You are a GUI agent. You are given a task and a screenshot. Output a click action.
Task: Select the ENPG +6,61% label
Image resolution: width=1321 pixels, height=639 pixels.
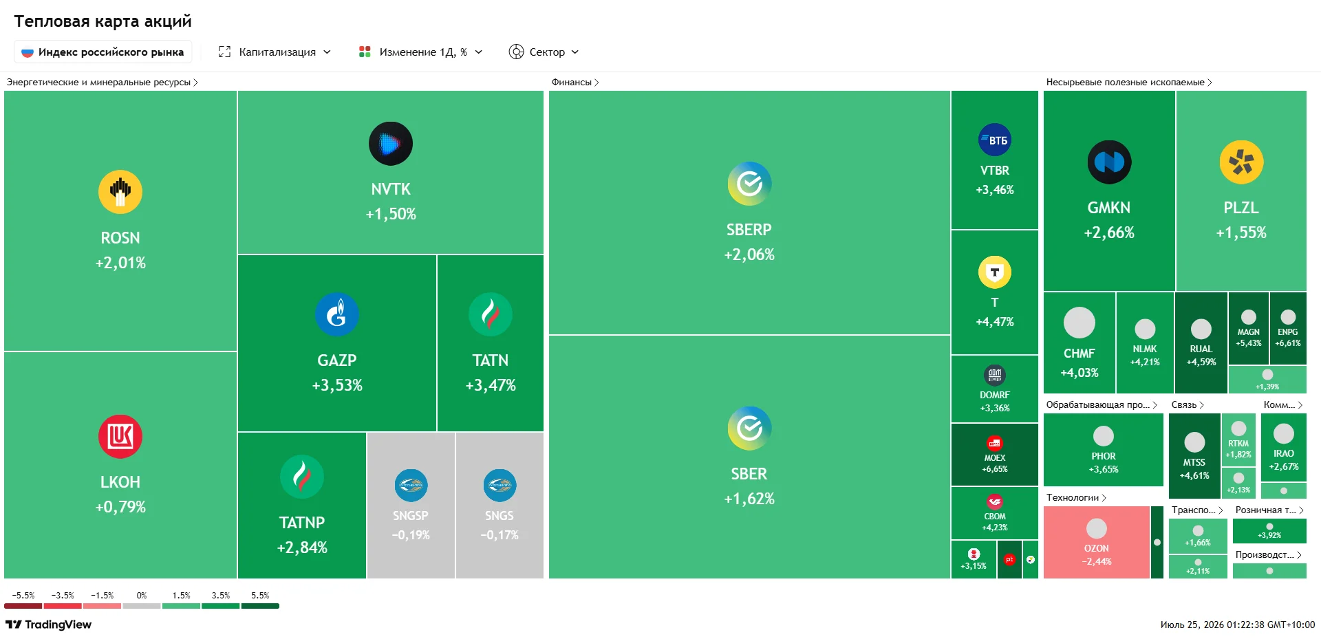(x=1288, y=337)
